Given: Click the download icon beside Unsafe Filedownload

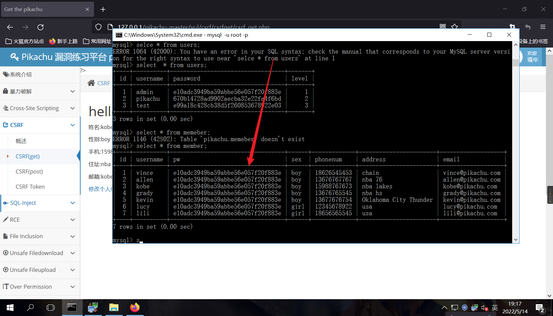Looking at the screenshot, I should tap(6, 253).
